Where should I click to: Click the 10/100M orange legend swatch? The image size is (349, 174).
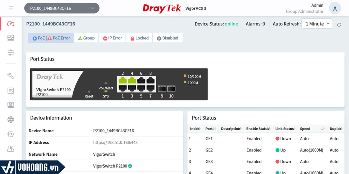coord(185,76)
